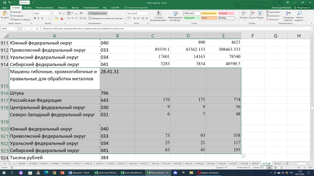Align text to the right

coord(76,19)
